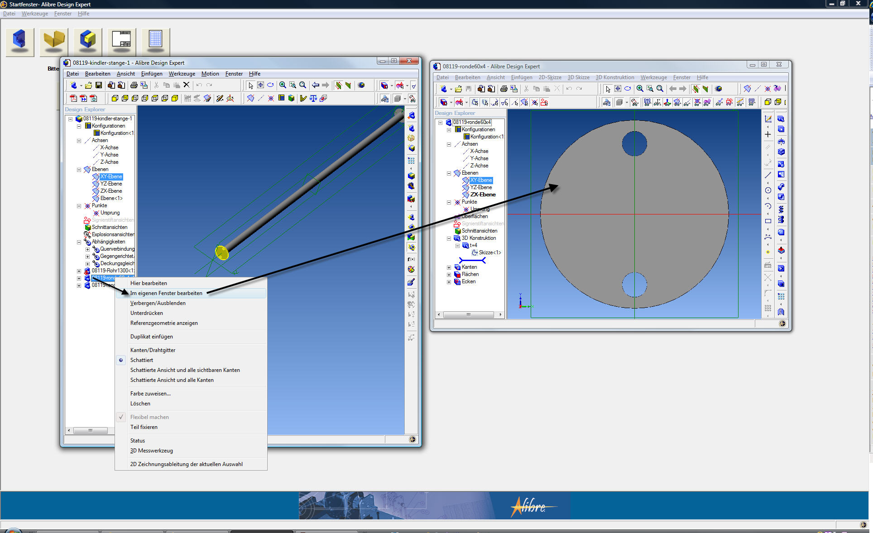Viewport: 873px width, 533px height.
Task: Open the Einfügen menu in kindler-stange window
Action: pyautogui.click(x=152, y=74)
